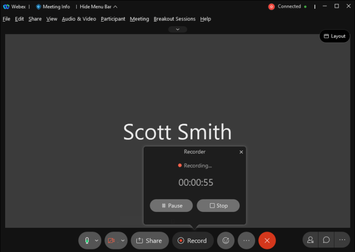
Task: Minimize the Webex window
Action: [x=325, y=6]
